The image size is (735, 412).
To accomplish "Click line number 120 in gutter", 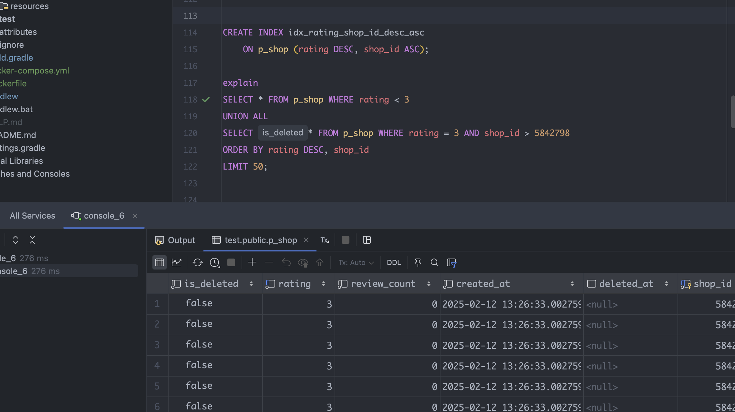I will click(190, 133).
